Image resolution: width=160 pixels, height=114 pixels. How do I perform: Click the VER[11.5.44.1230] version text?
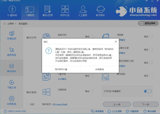click(17, 111)
